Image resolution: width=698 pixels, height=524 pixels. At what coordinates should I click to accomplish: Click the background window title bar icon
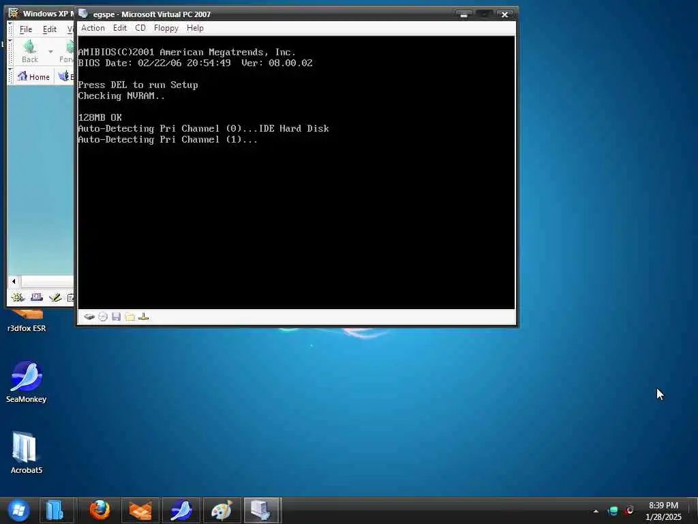pos(14,14)
